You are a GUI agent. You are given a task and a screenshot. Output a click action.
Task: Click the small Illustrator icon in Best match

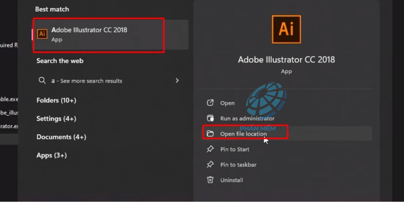pos(42,34)
